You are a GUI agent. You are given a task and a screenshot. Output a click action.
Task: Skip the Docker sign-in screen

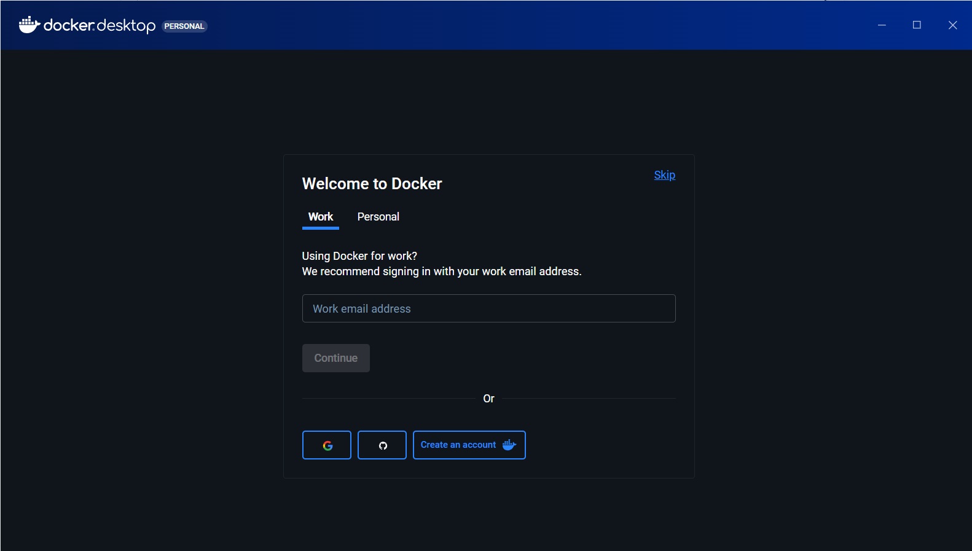coord(664,175)
